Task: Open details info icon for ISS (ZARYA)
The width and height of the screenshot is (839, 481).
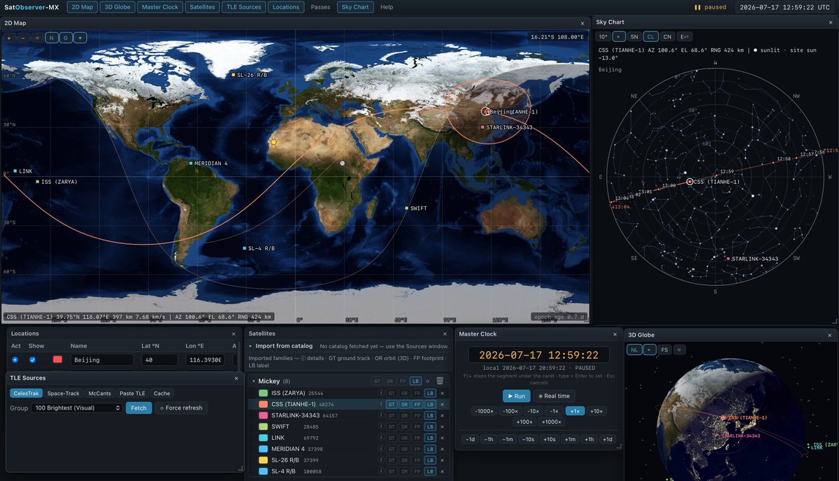Action: (381, 394)
